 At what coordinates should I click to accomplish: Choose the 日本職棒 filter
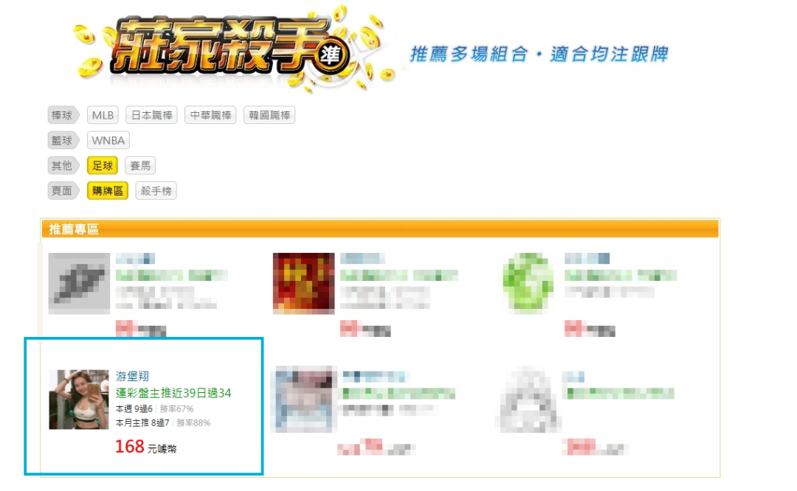pyautogui.click(x=151, y=115)
